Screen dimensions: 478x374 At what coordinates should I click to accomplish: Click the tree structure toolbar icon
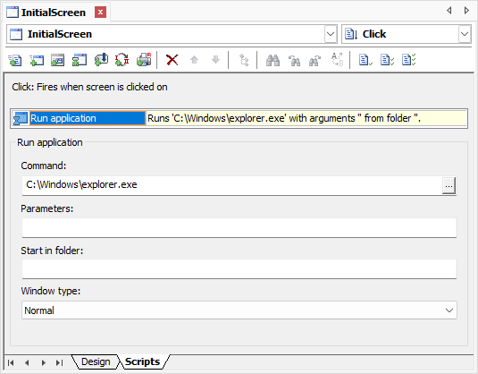[x=244, y=60]
